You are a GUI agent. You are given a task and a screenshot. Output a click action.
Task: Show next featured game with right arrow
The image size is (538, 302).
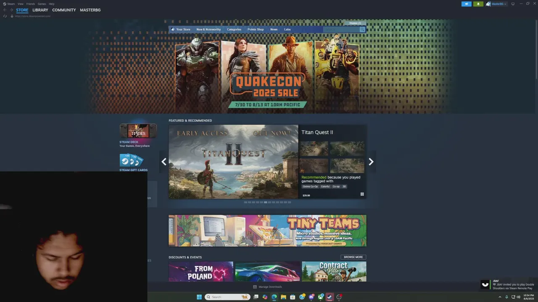pyautogui.click(x=371, y=162)
